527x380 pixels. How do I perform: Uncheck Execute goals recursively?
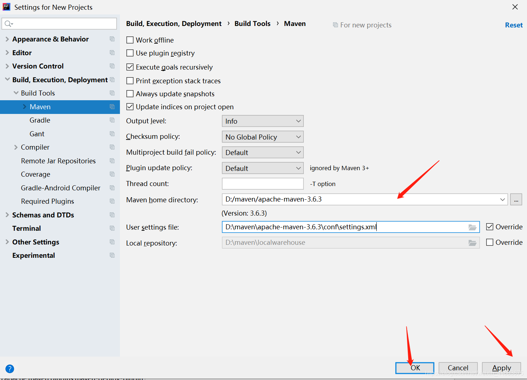point(130,67)
